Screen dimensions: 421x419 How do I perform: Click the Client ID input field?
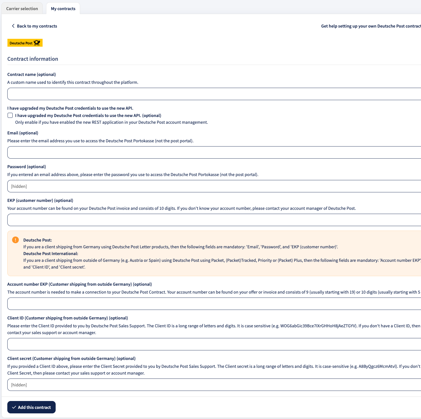pos(214,344)
